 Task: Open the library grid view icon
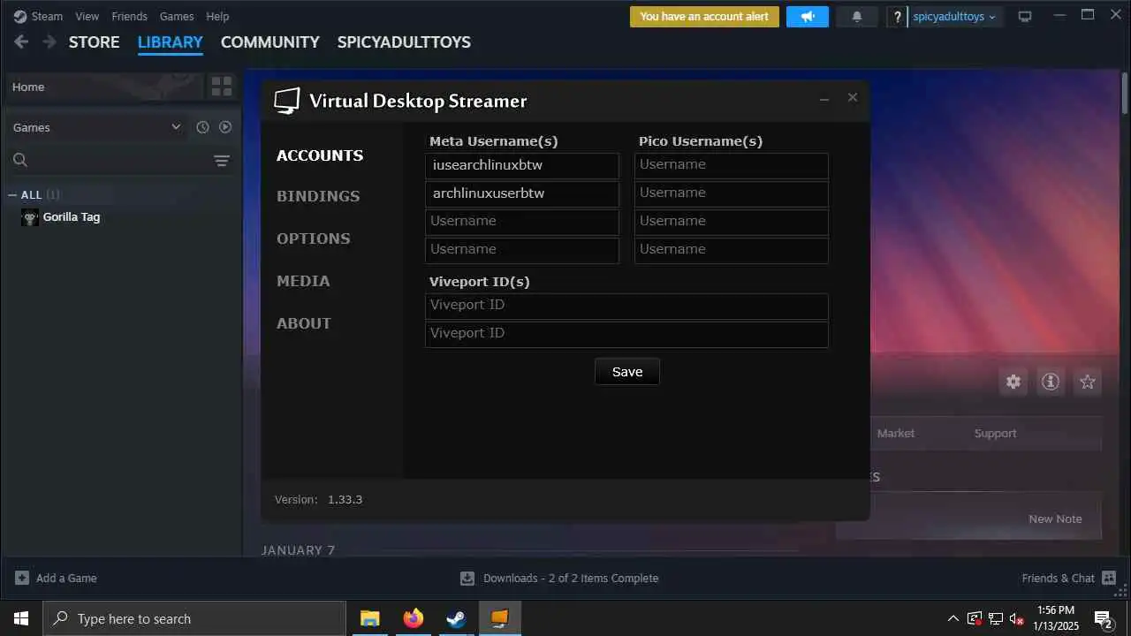coord(222,87)
